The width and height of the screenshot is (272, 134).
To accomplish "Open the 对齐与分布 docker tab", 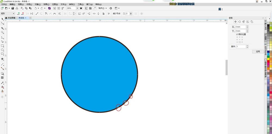I will coord(265,49).
